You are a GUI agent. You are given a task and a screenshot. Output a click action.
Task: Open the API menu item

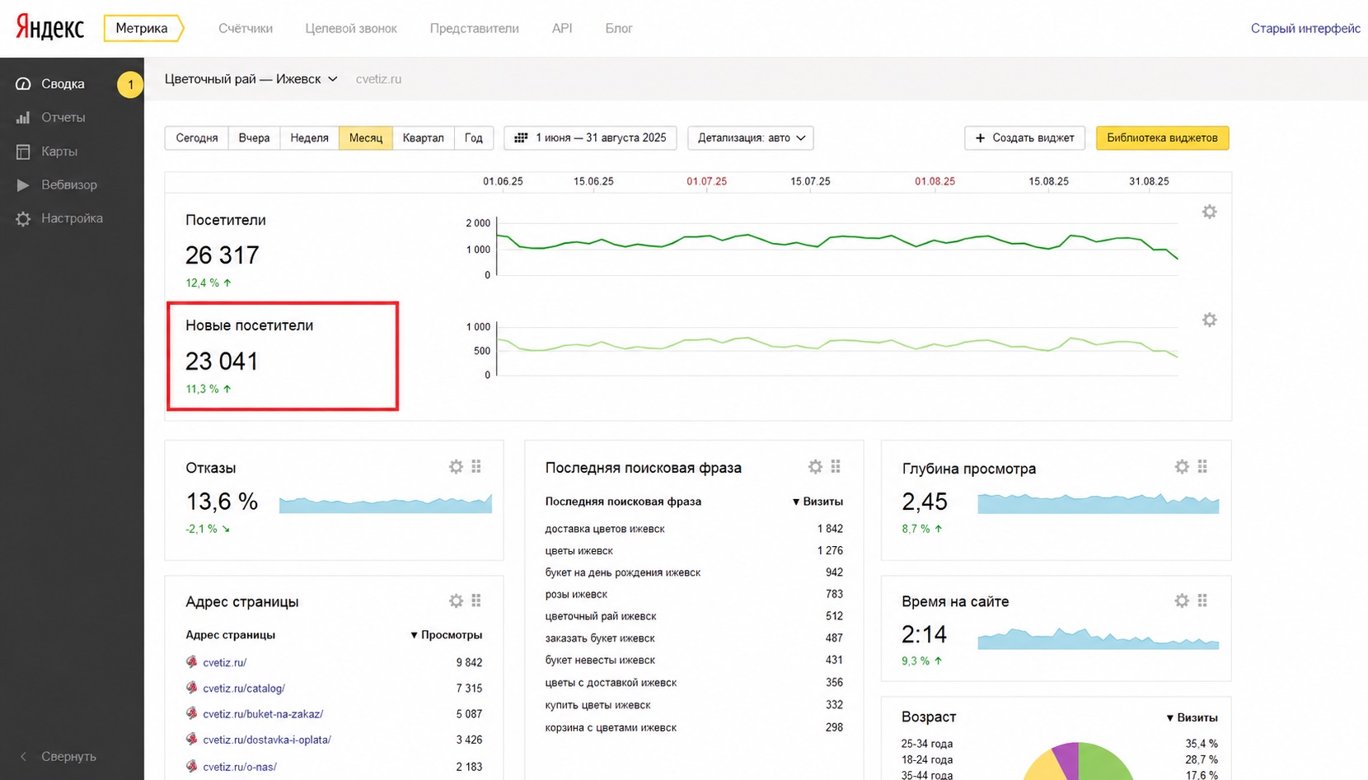562,28
